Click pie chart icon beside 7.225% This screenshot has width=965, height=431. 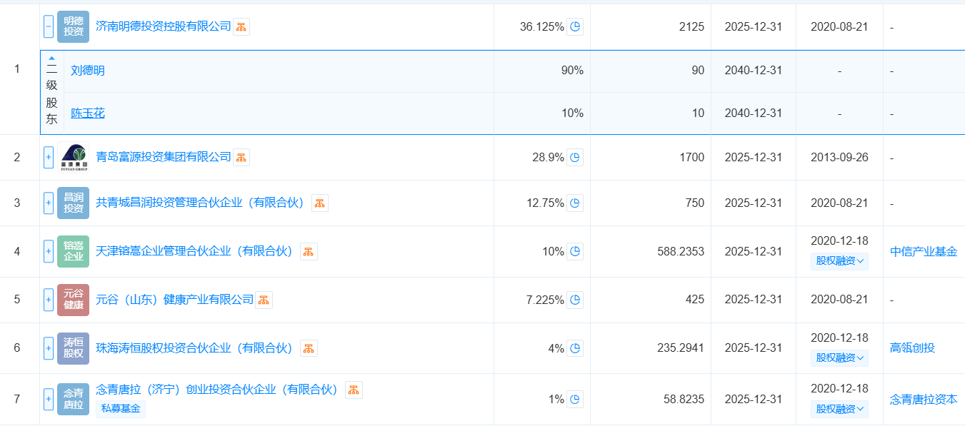click(575, 300)
